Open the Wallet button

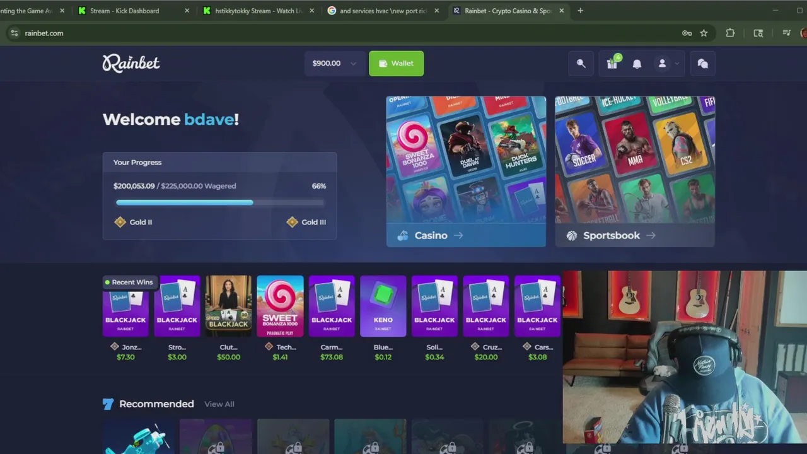[396, 63]
